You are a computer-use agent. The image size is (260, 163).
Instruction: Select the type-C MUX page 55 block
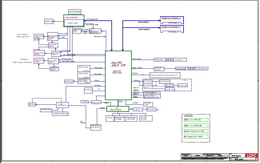pyautogui.click(x=56, y=54)
